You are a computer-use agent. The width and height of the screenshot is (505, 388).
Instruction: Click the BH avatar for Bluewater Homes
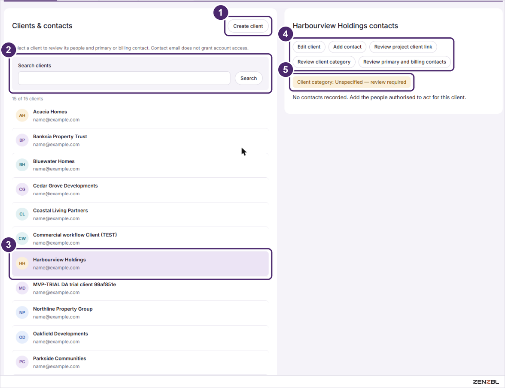pyautogui.click(x=22, y=164)
